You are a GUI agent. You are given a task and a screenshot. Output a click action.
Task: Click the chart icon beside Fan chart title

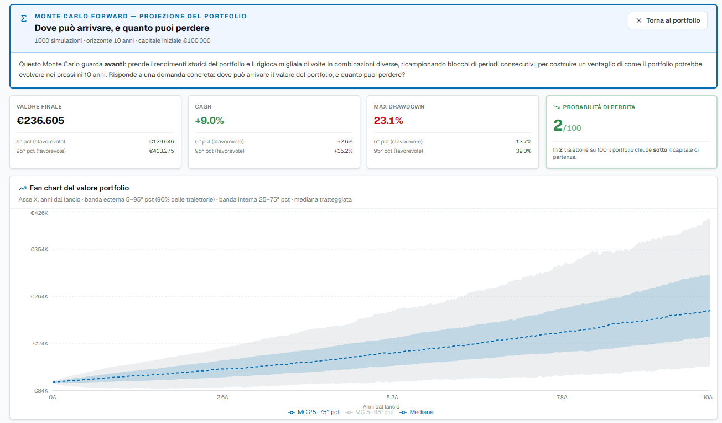(x=23, y=188)
